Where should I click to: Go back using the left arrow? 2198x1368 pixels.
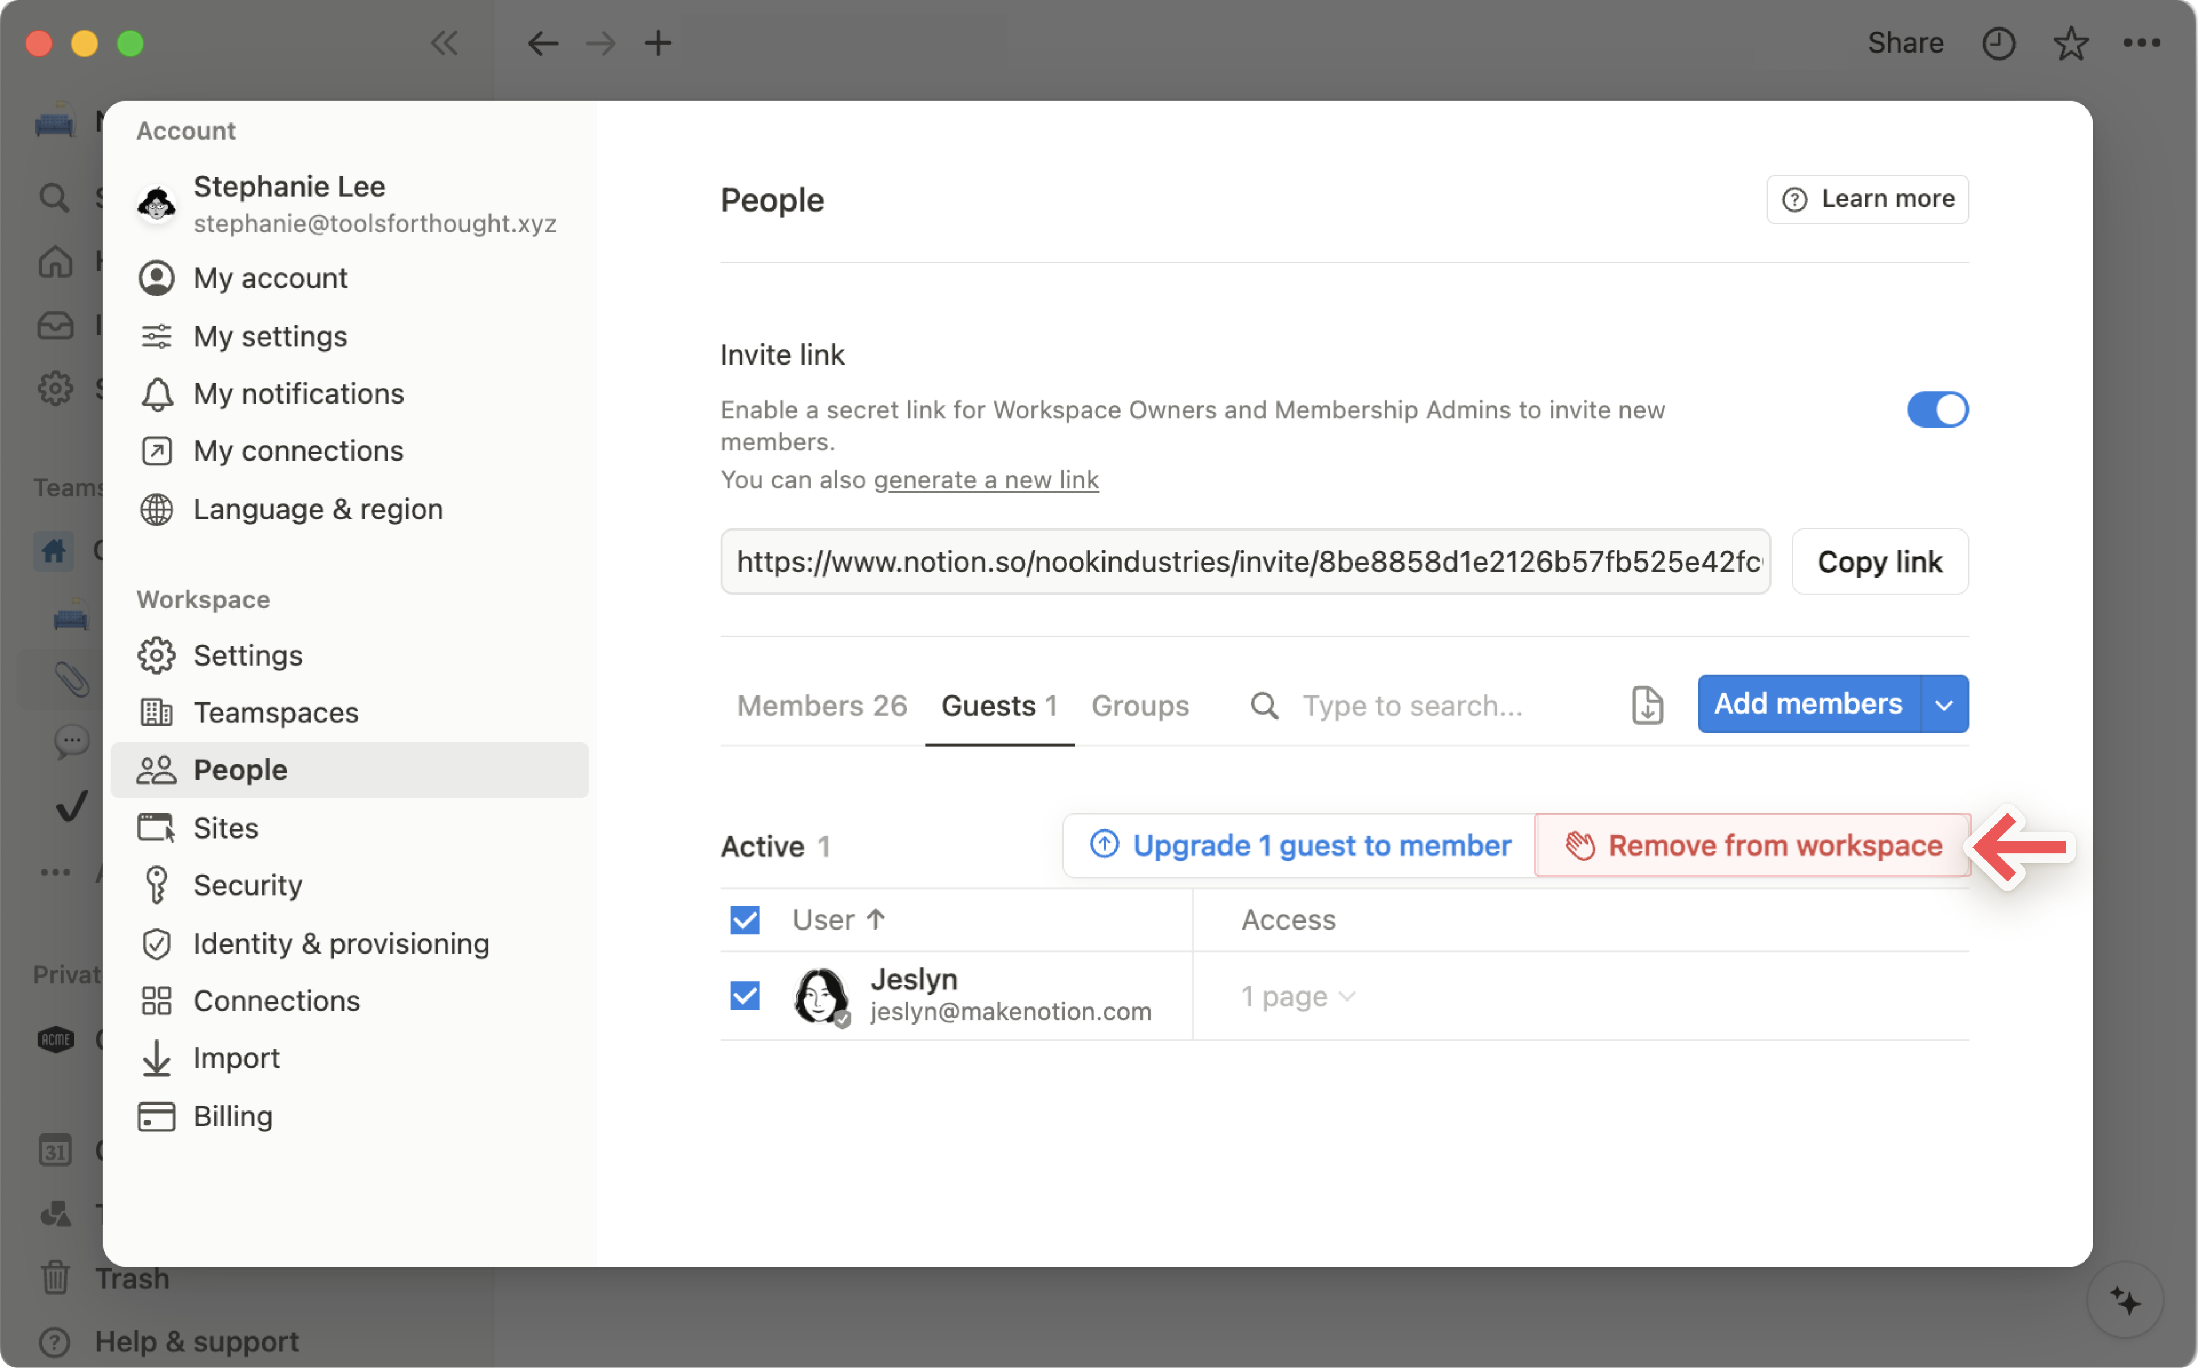coord(543,42)
